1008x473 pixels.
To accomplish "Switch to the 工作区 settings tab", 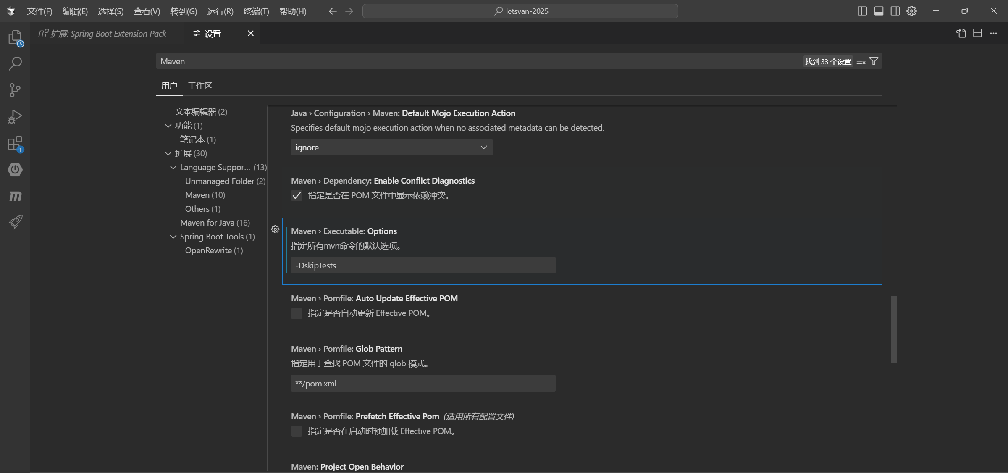I will click(200, 86).
